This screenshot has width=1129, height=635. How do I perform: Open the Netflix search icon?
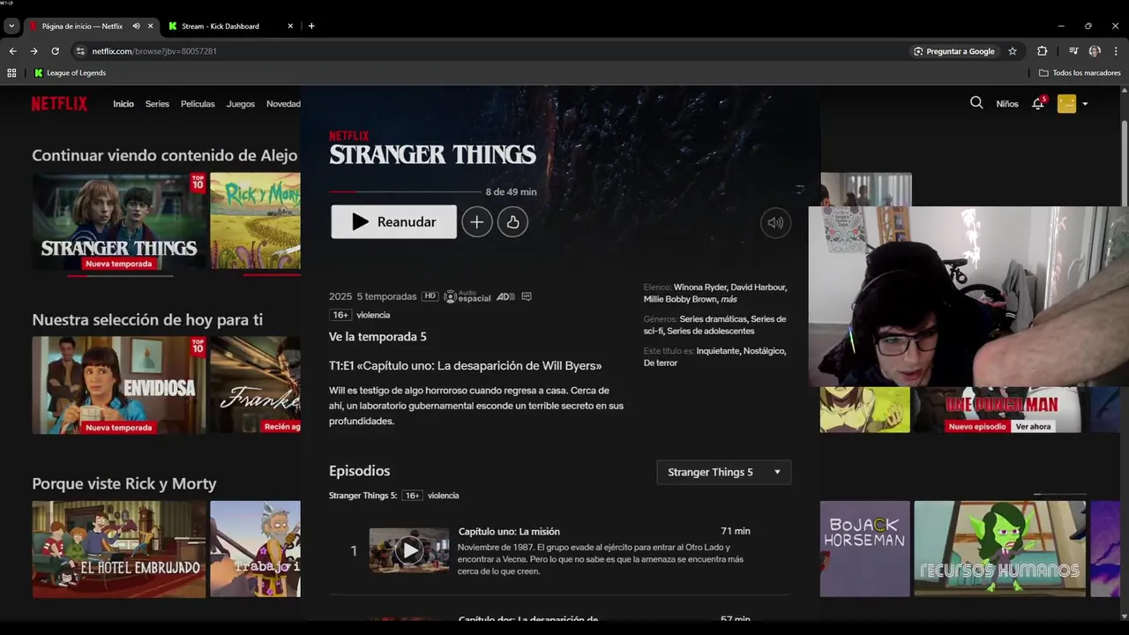(976, 103)
